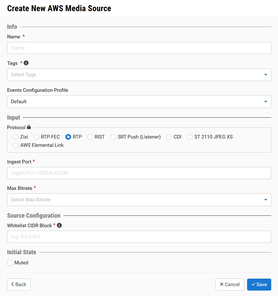278x296 pixels.
Task: Choose the RTP-FEC protocol option
Action: coord(36,137)
